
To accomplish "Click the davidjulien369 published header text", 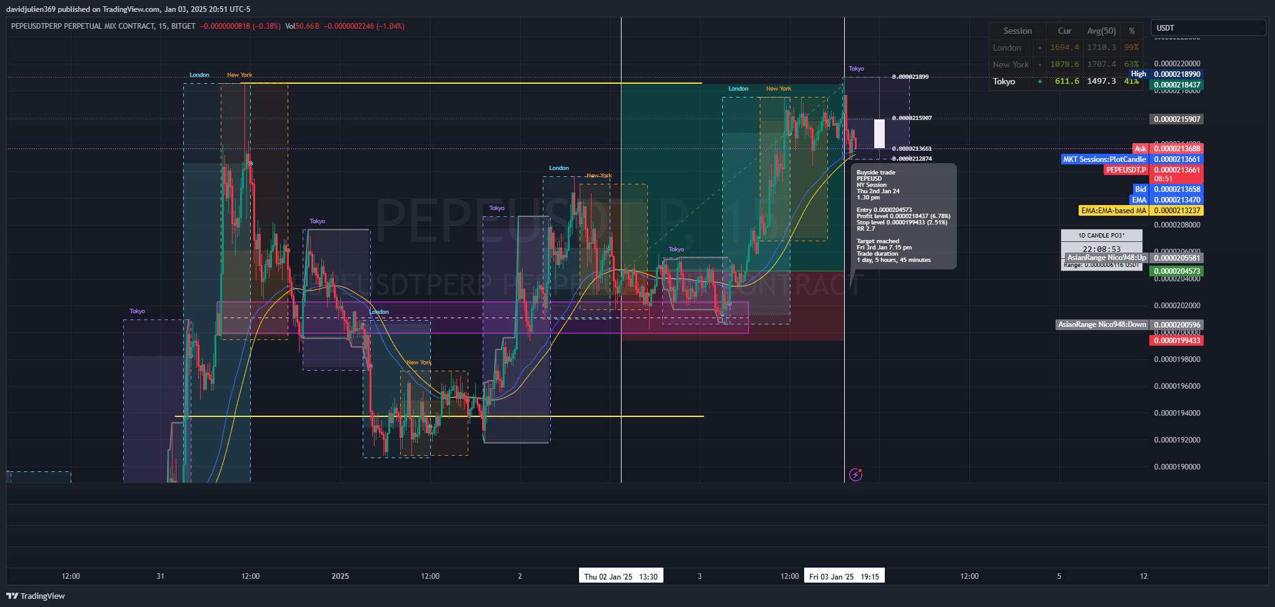I will (128, 9).
